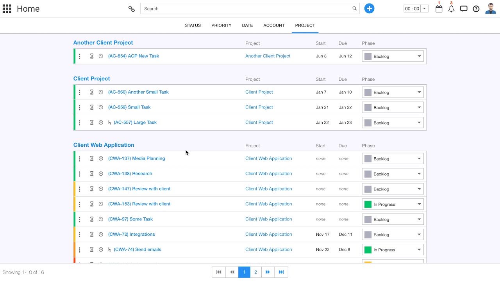This screenshot has height=281, width=500.
Task: Open the three-dot menu for ACP New Task
Action: [x=79, y=56]
